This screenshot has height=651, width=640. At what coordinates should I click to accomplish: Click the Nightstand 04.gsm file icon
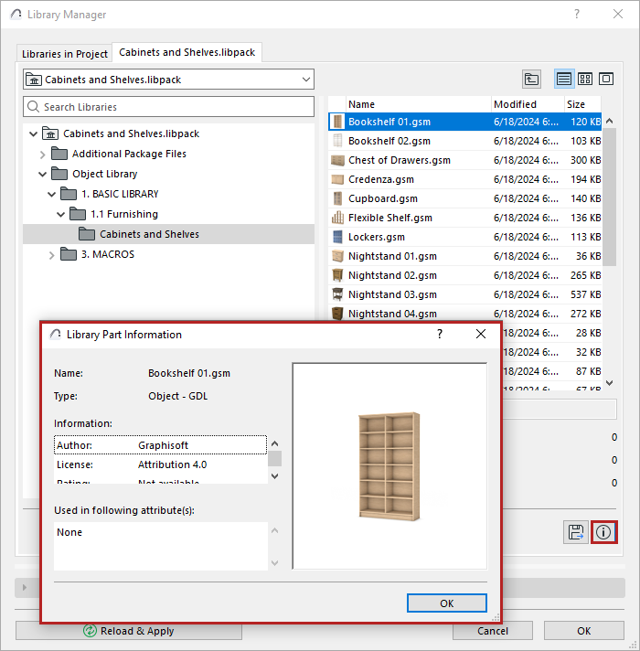[x=337, y=314]
